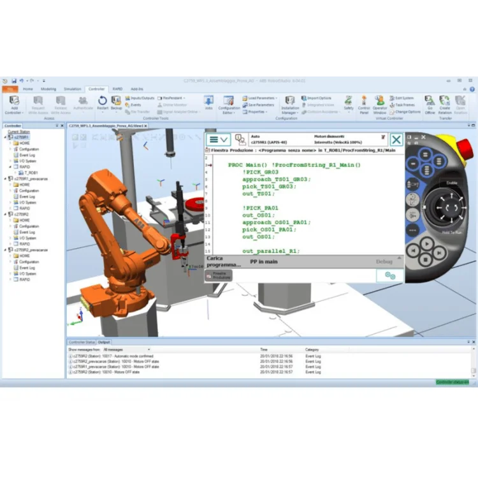478x478 pixels.
Task: Click Change Options in Virtual Controller
Action: tap(405, 112)
